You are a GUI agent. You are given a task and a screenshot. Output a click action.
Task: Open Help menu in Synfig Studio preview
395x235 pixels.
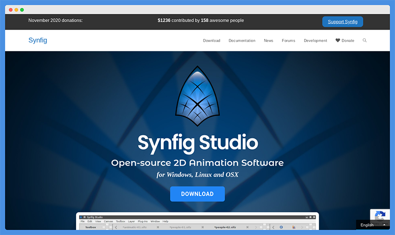[165, 221]
